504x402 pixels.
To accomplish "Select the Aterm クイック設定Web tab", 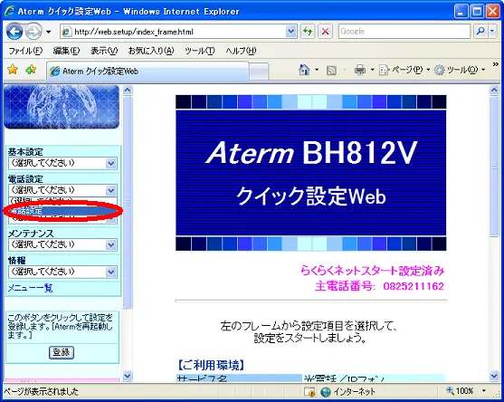I will coord(147,71).
